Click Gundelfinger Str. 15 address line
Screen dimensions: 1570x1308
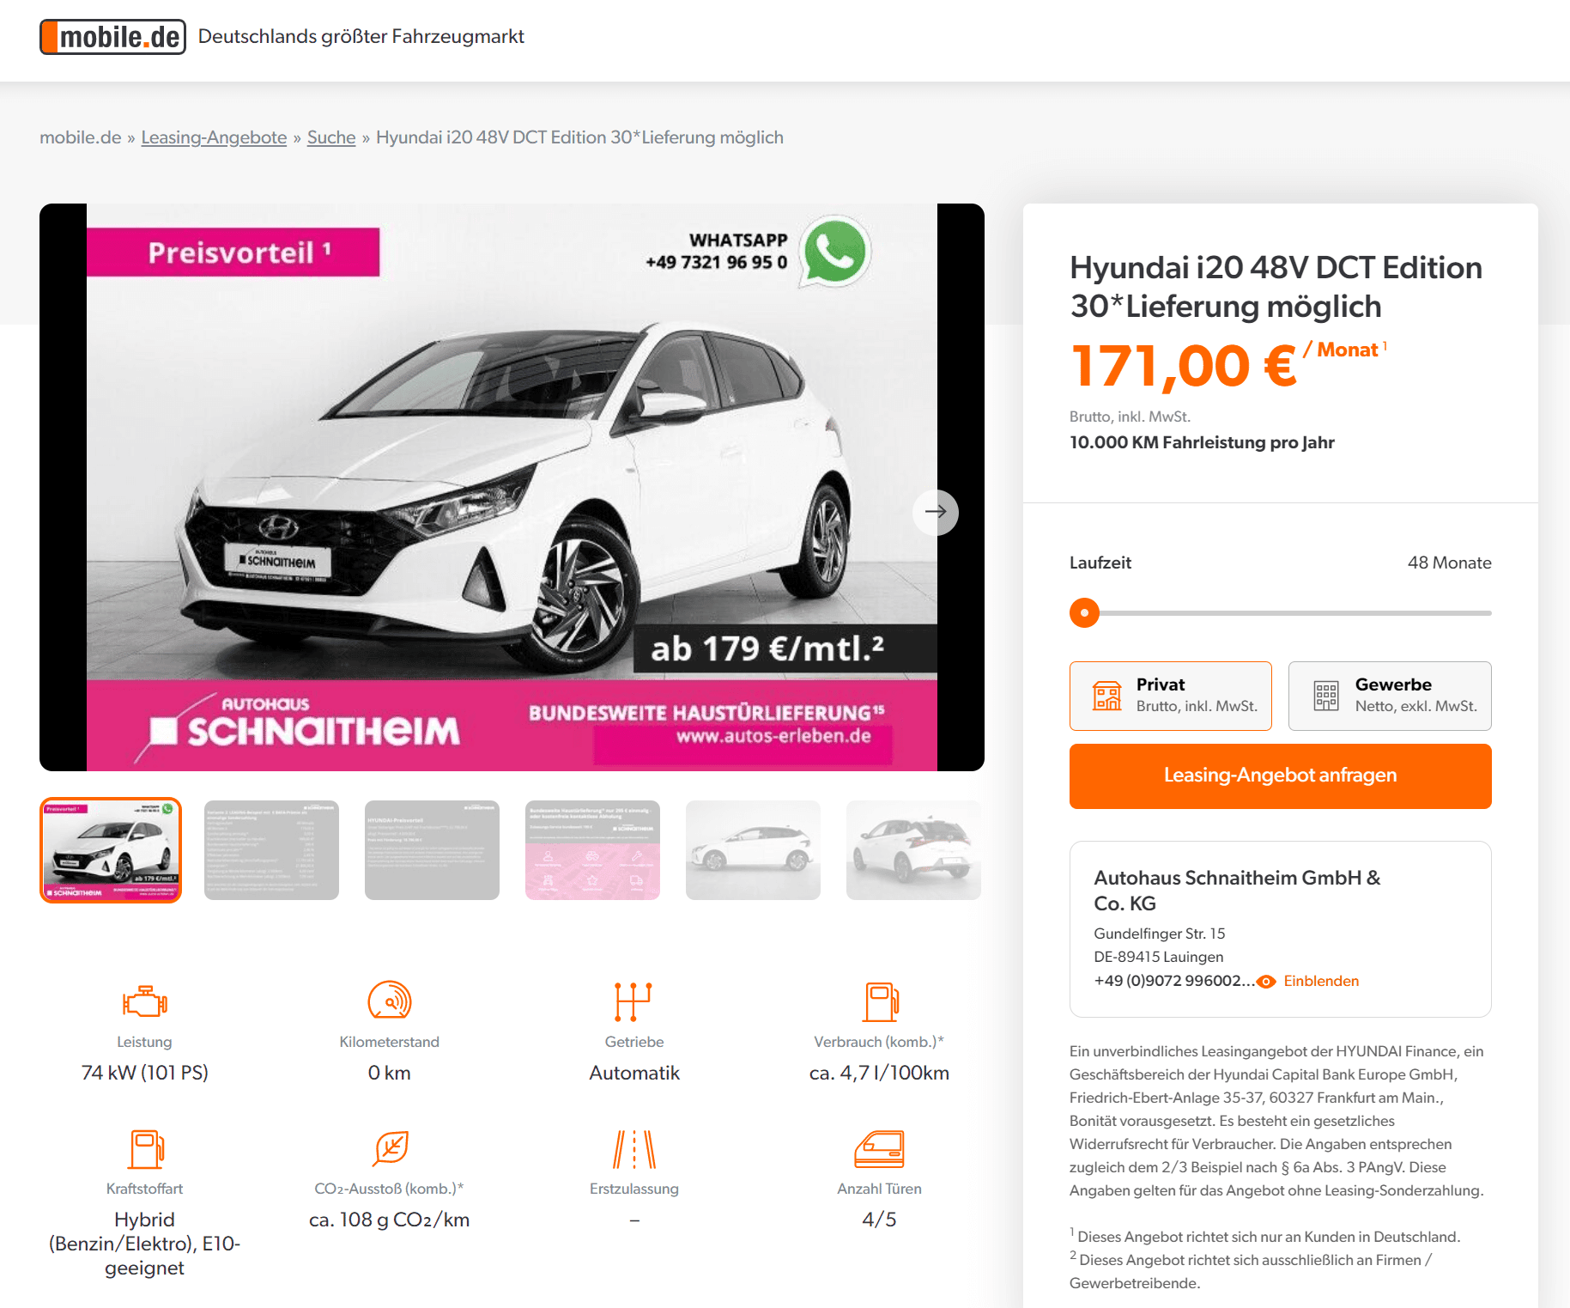1160,934
